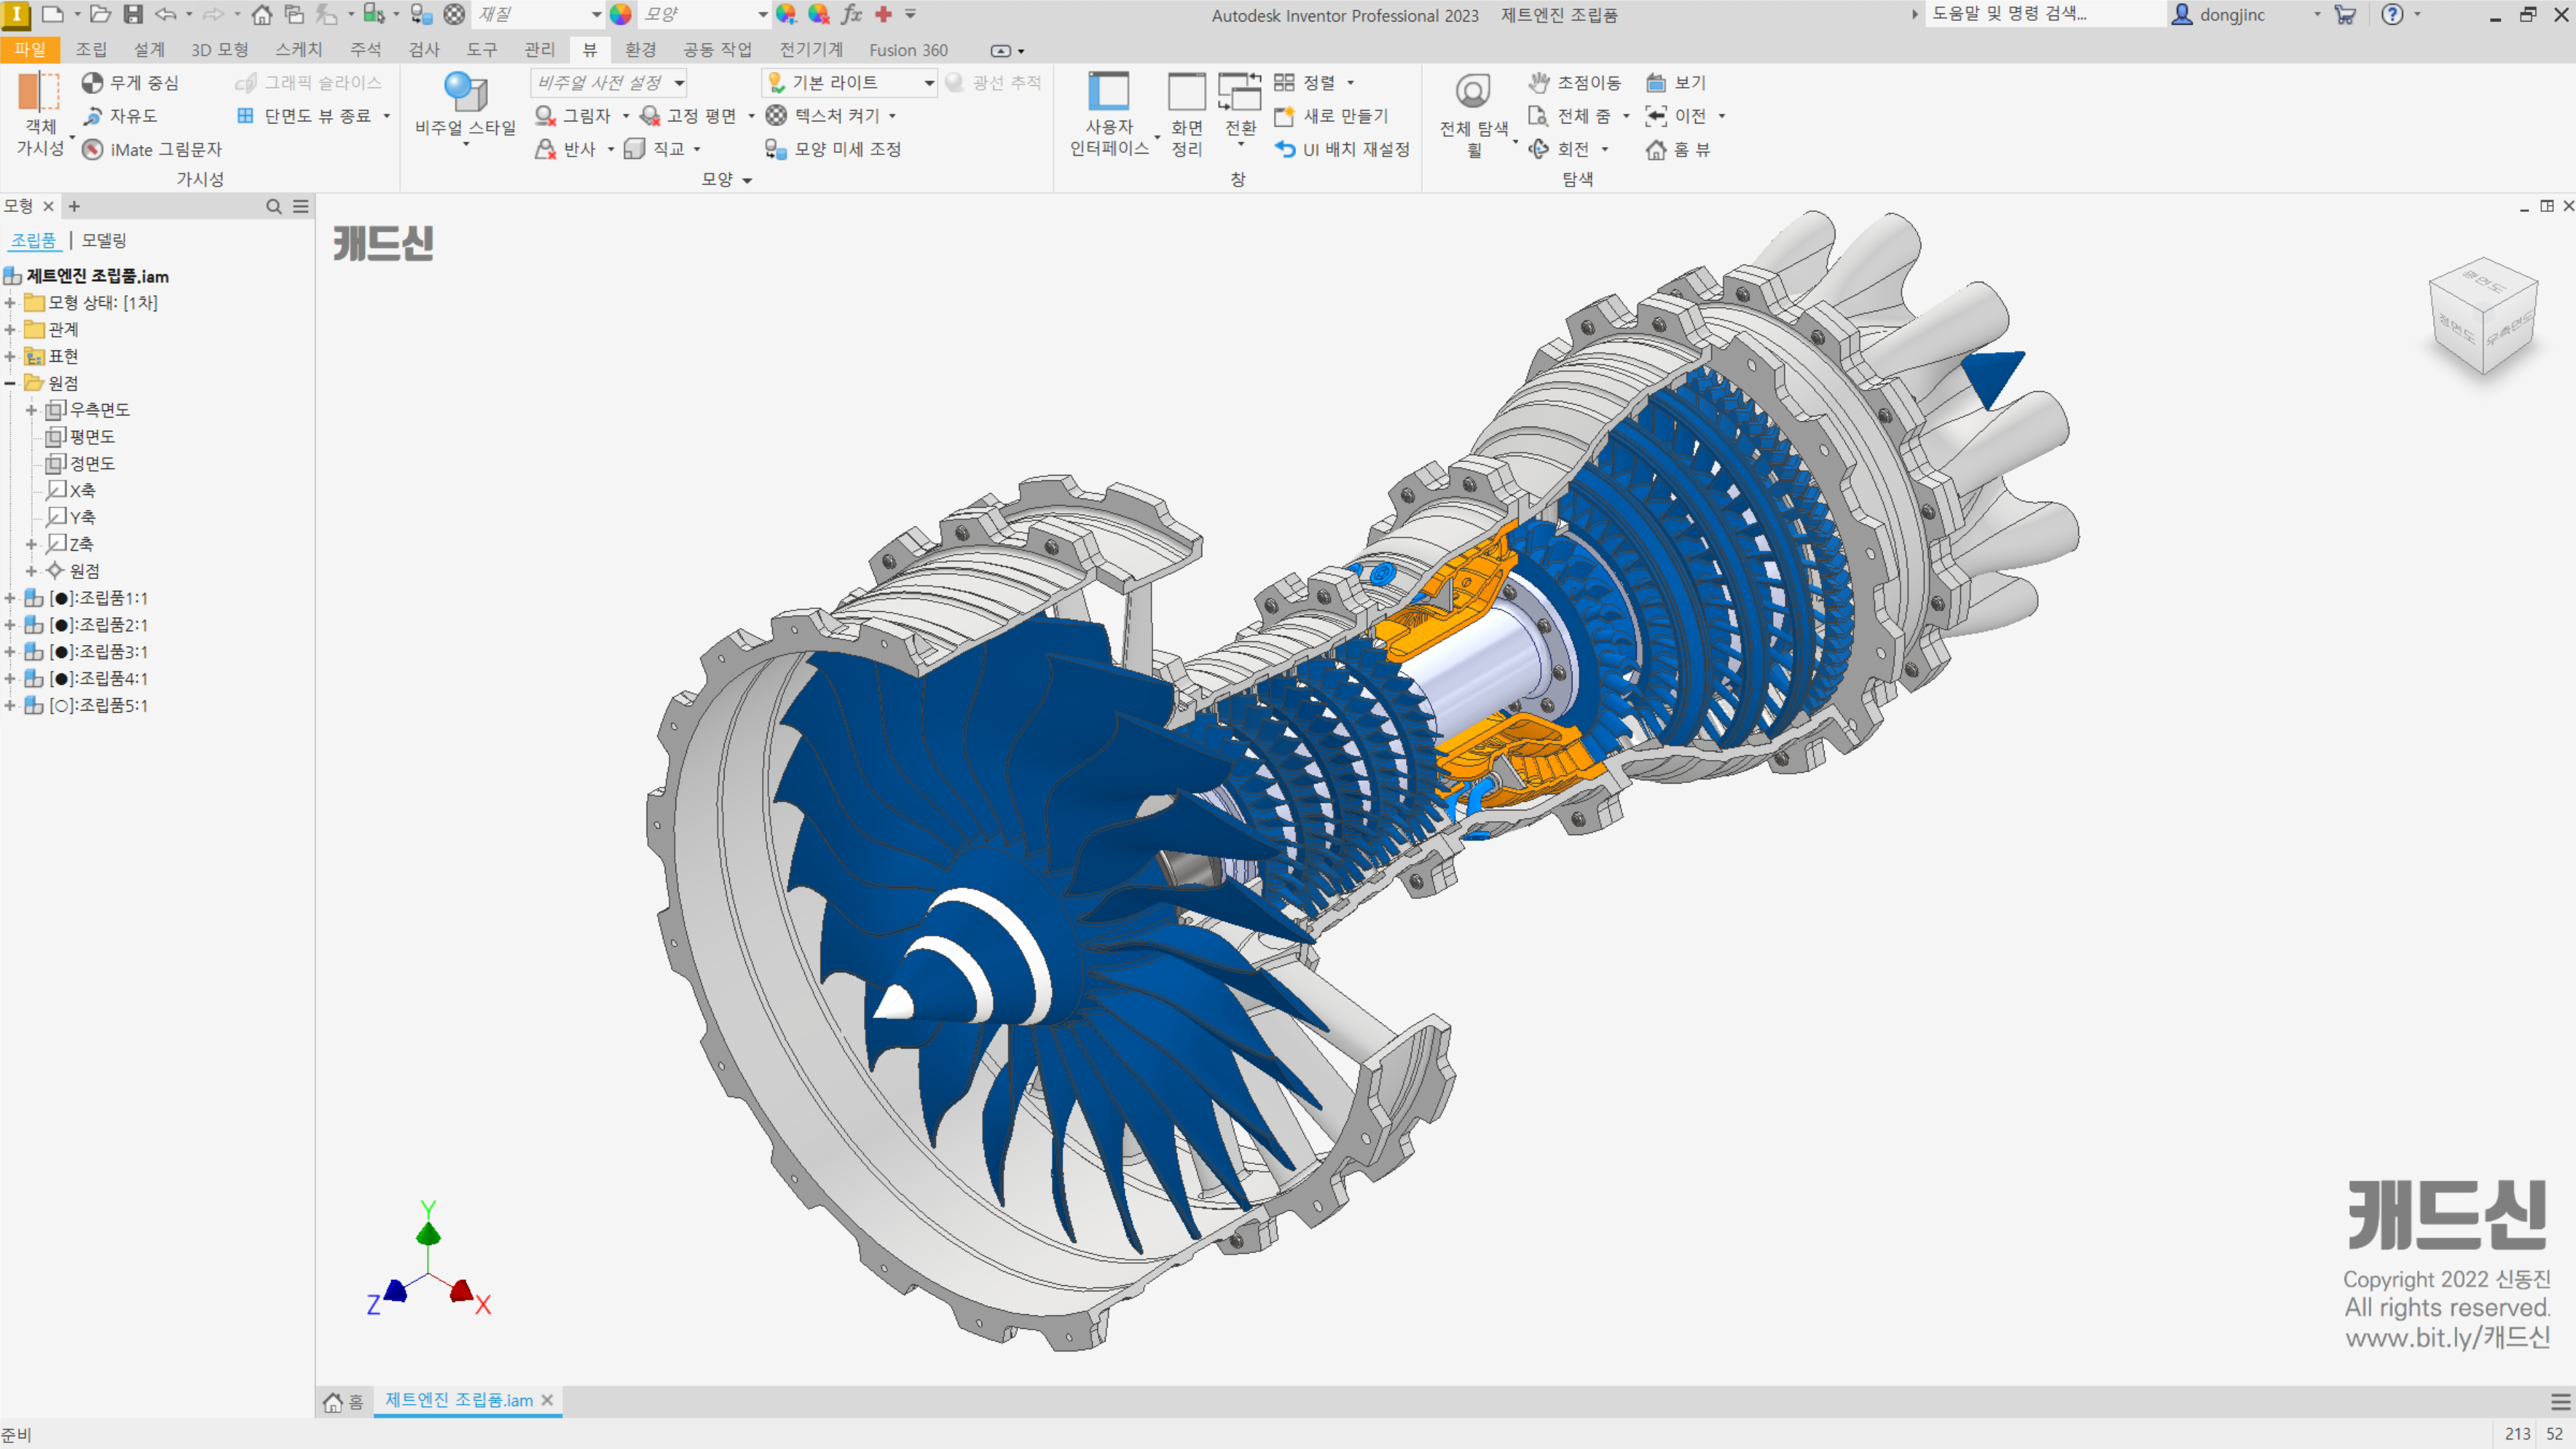Open the 전체 탐색 휠 navigation wheel
Screen dimensions: 2576x1449
coord(1473,114)
